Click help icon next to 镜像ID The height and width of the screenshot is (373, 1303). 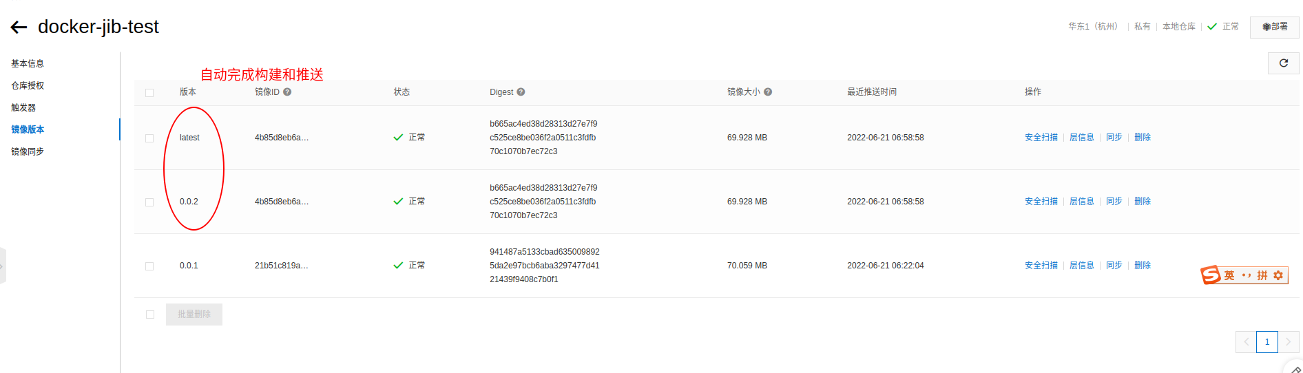[287, 92]
